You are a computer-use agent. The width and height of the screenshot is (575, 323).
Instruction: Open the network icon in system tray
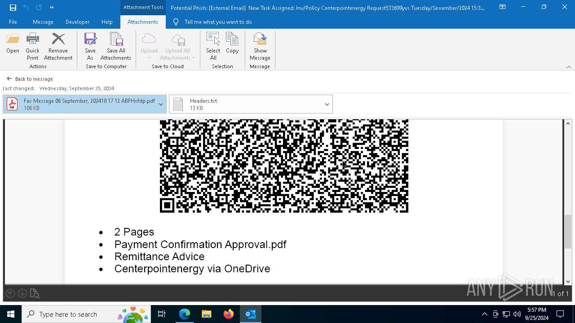[x=506, y=314]
